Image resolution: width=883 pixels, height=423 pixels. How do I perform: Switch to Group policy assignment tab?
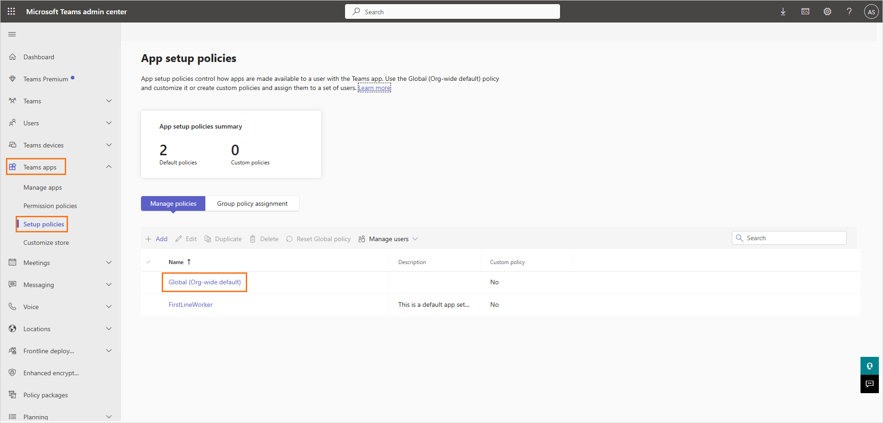252,203
